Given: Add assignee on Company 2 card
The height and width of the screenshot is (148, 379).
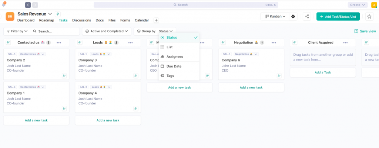Looking at the screenshot, I should (64, 75).
